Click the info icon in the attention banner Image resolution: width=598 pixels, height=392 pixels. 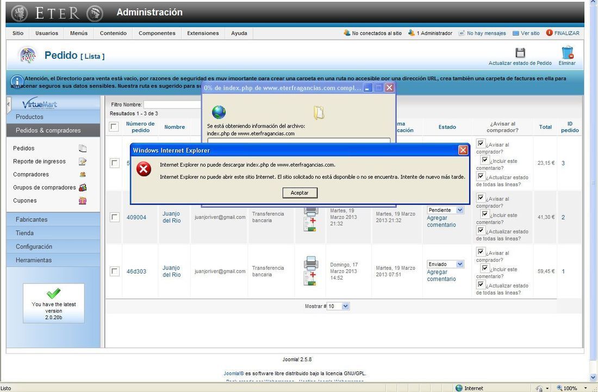(x=17, y=81)
